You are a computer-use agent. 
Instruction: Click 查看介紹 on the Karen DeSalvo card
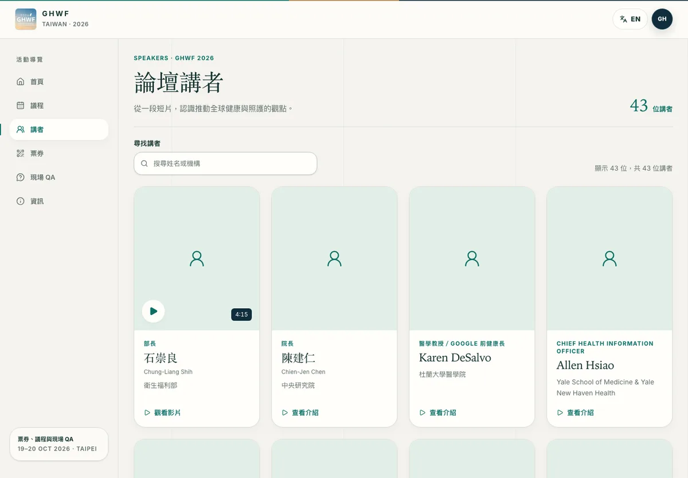[437, 413]
